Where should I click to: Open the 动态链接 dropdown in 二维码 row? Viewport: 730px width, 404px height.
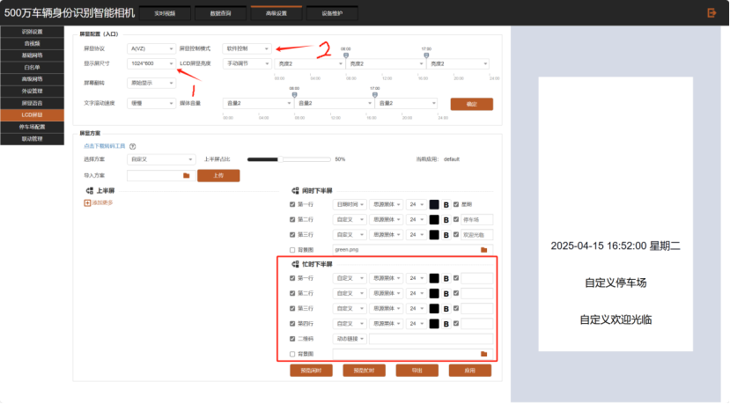[x=350, y=339]
